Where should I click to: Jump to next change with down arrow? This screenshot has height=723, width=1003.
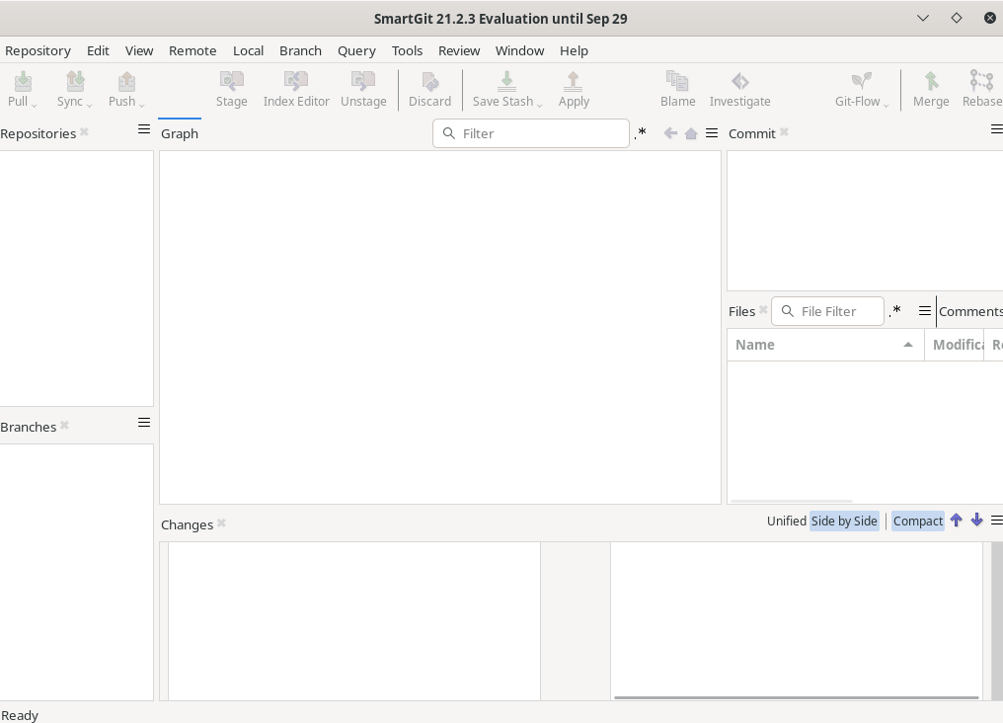[x=976, y=521]
